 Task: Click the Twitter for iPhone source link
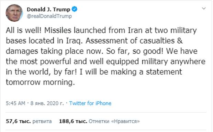pos(90,103)
